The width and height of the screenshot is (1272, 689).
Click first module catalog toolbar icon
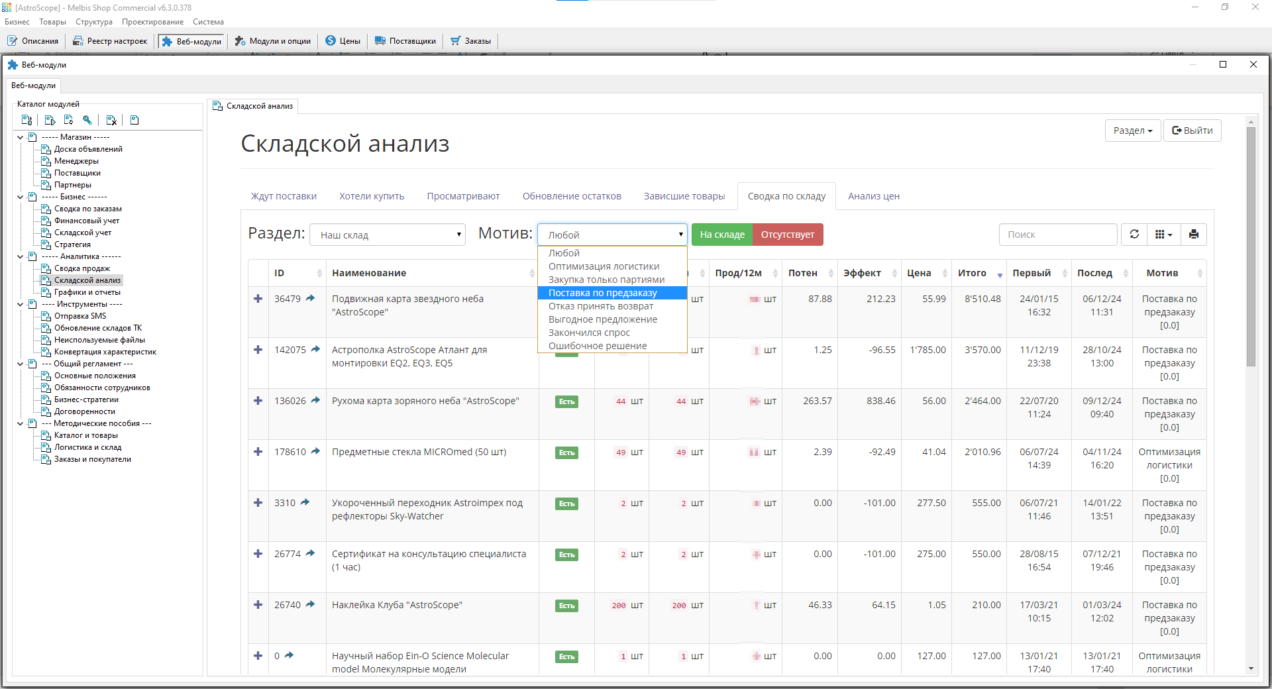[x=27, y=120]
